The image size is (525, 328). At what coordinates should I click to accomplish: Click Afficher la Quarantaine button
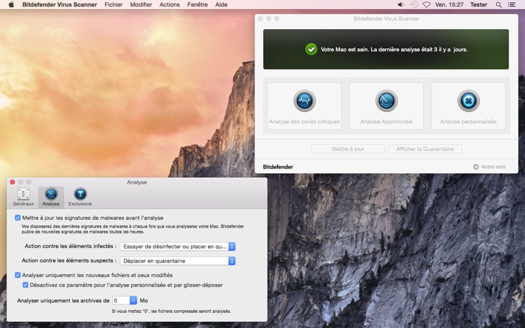pos(425,149)
